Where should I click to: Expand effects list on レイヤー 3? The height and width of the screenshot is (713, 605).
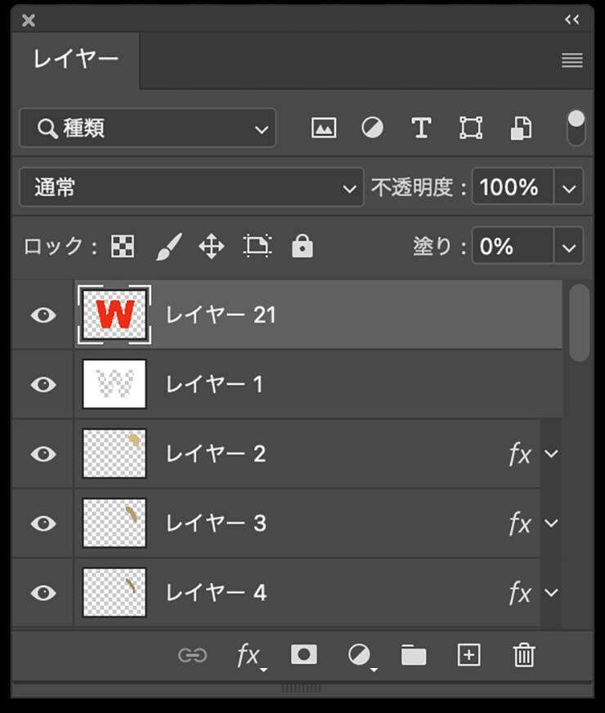coord(552,523)
